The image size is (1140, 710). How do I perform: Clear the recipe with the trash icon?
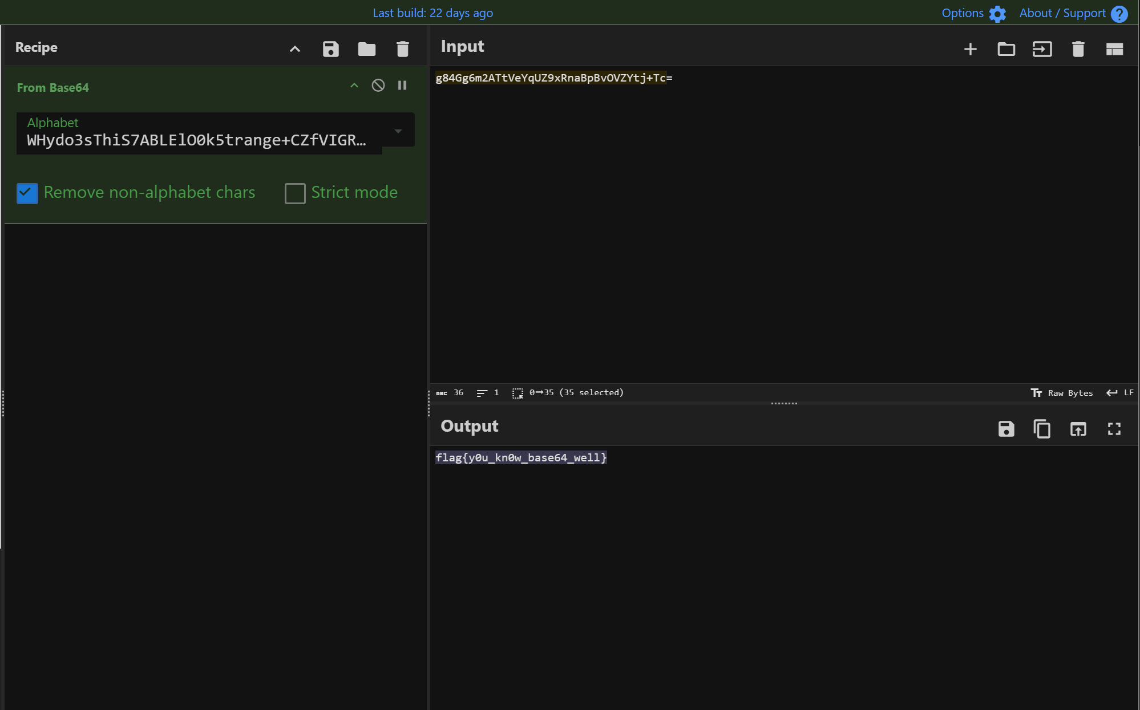point(402,49)
